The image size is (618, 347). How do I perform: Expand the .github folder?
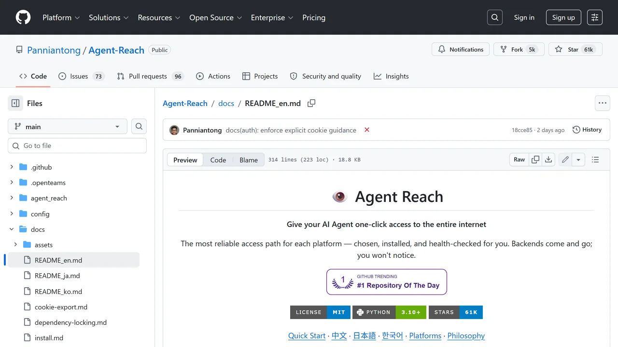(12, 167)
